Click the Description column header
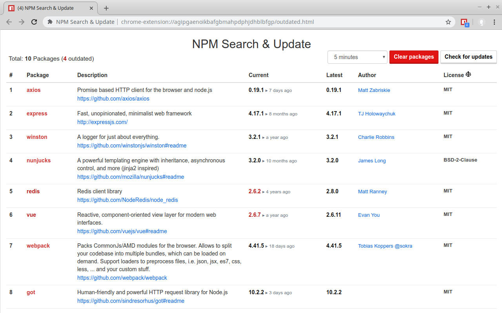Image resolution: width=502 pixels, height=313 pixels. 92,75
